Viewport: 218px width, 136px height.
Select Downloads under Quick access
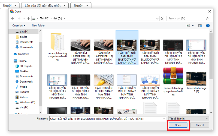(x=26, y=47)
